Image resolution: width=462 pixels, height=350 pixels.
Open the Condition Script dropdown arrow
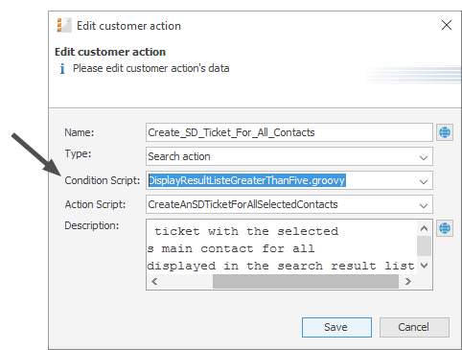[424, 181]
